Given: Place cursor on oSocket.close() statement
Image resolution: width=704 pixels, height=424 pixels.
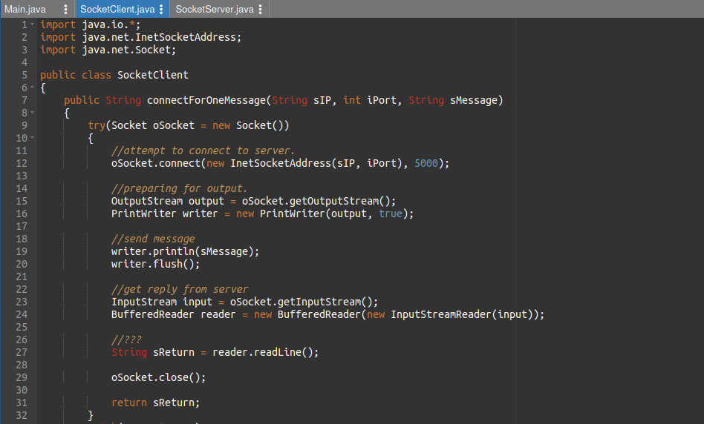Looking at the screenshot, I should coord(158,377).
